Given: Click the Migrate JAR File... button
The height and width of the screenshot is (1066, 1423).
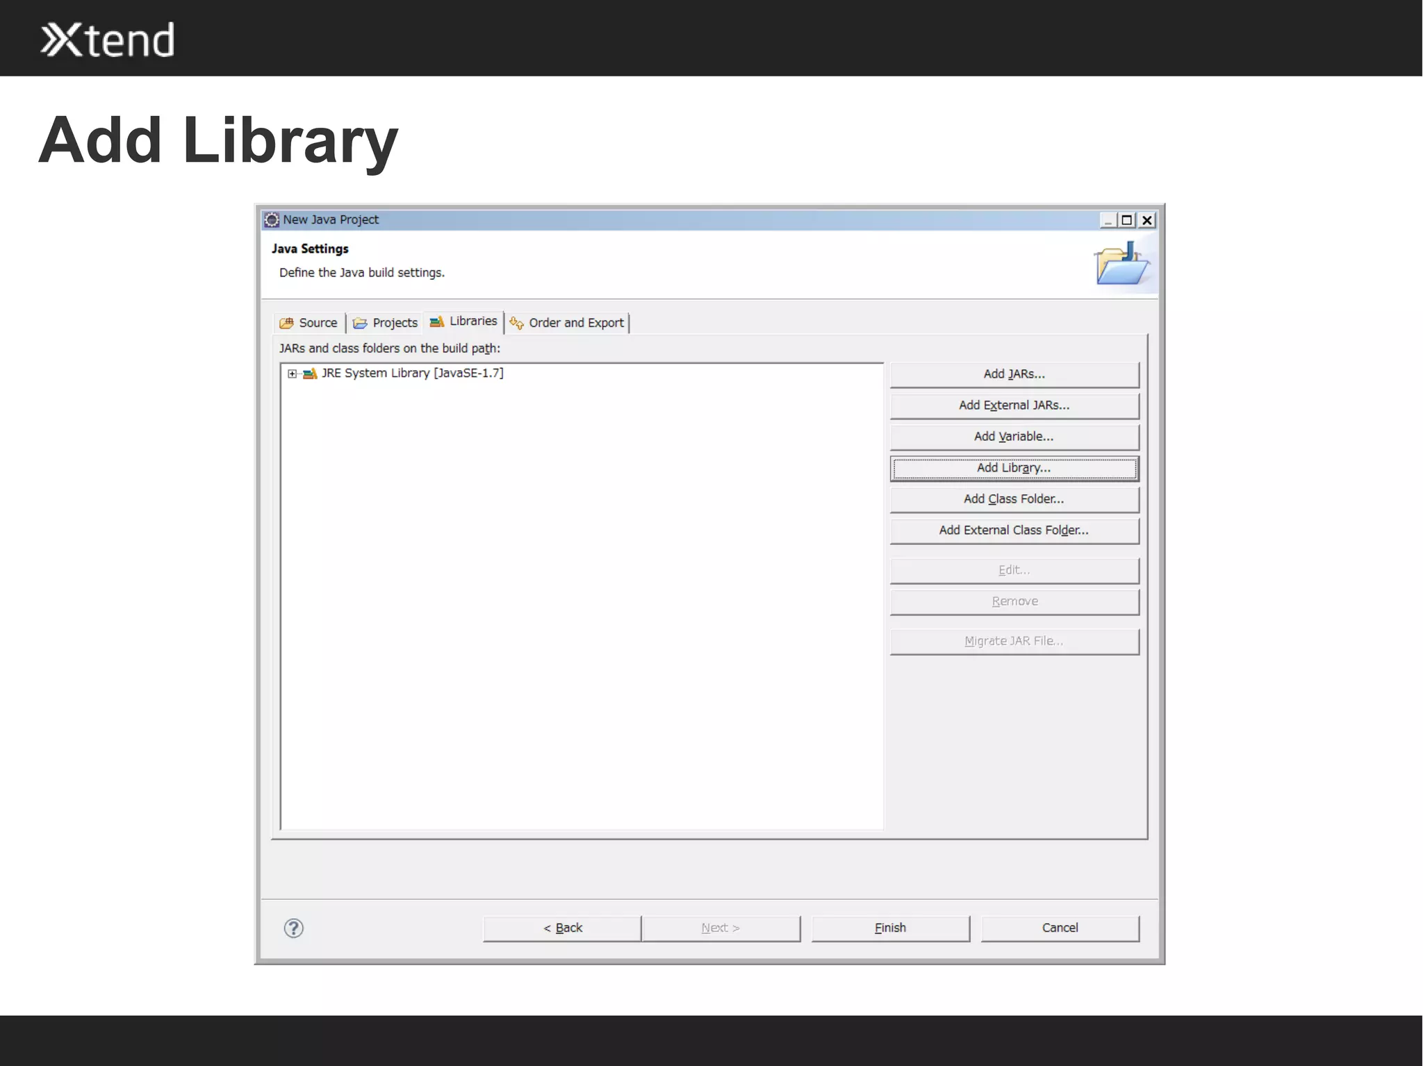Looking at the screenshot, I should point(1014,641).
